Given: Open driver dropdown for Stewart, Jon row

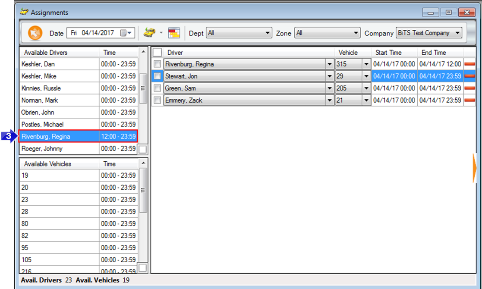Looking at the screenshot, I should (x=330, y=76).
